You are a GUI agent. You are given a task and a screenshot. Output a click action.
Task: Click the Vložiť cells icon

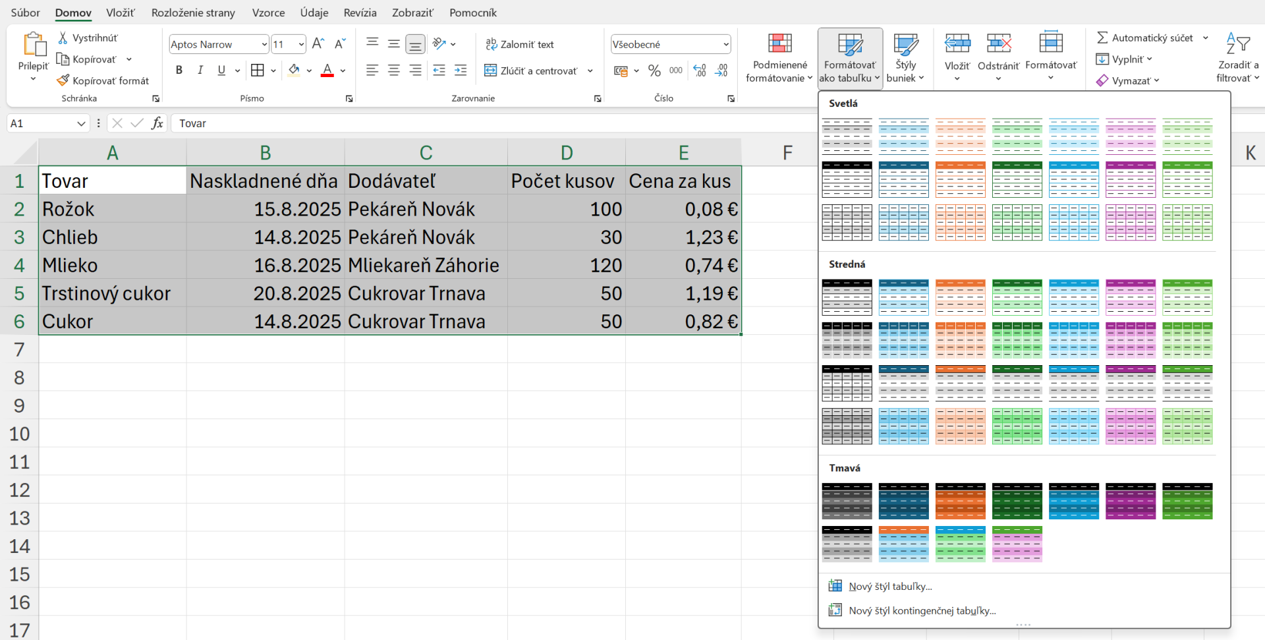(957, 44)
